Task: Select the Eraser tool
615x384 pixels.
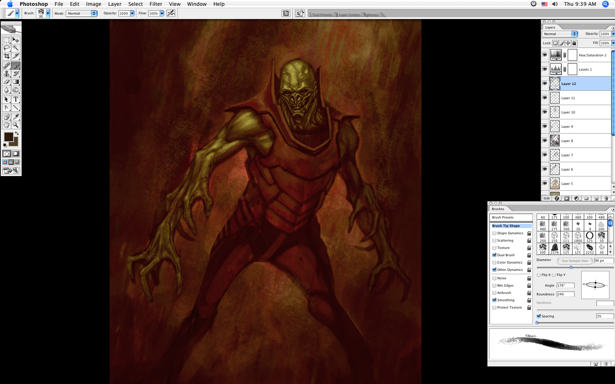Action: (x=7, y=82)
